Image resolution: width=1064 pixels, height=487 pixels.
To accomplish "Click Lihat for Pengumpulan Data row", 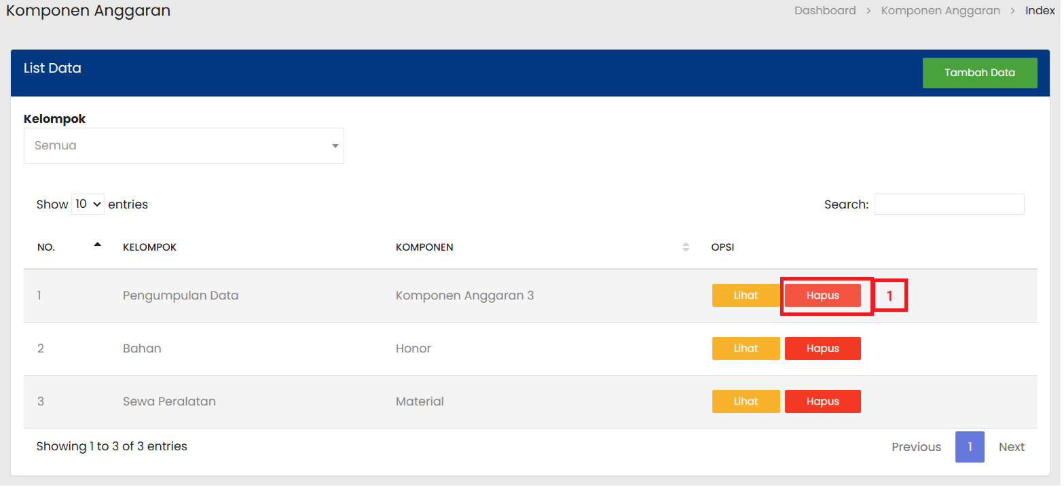I will click(x=746, y=295).
